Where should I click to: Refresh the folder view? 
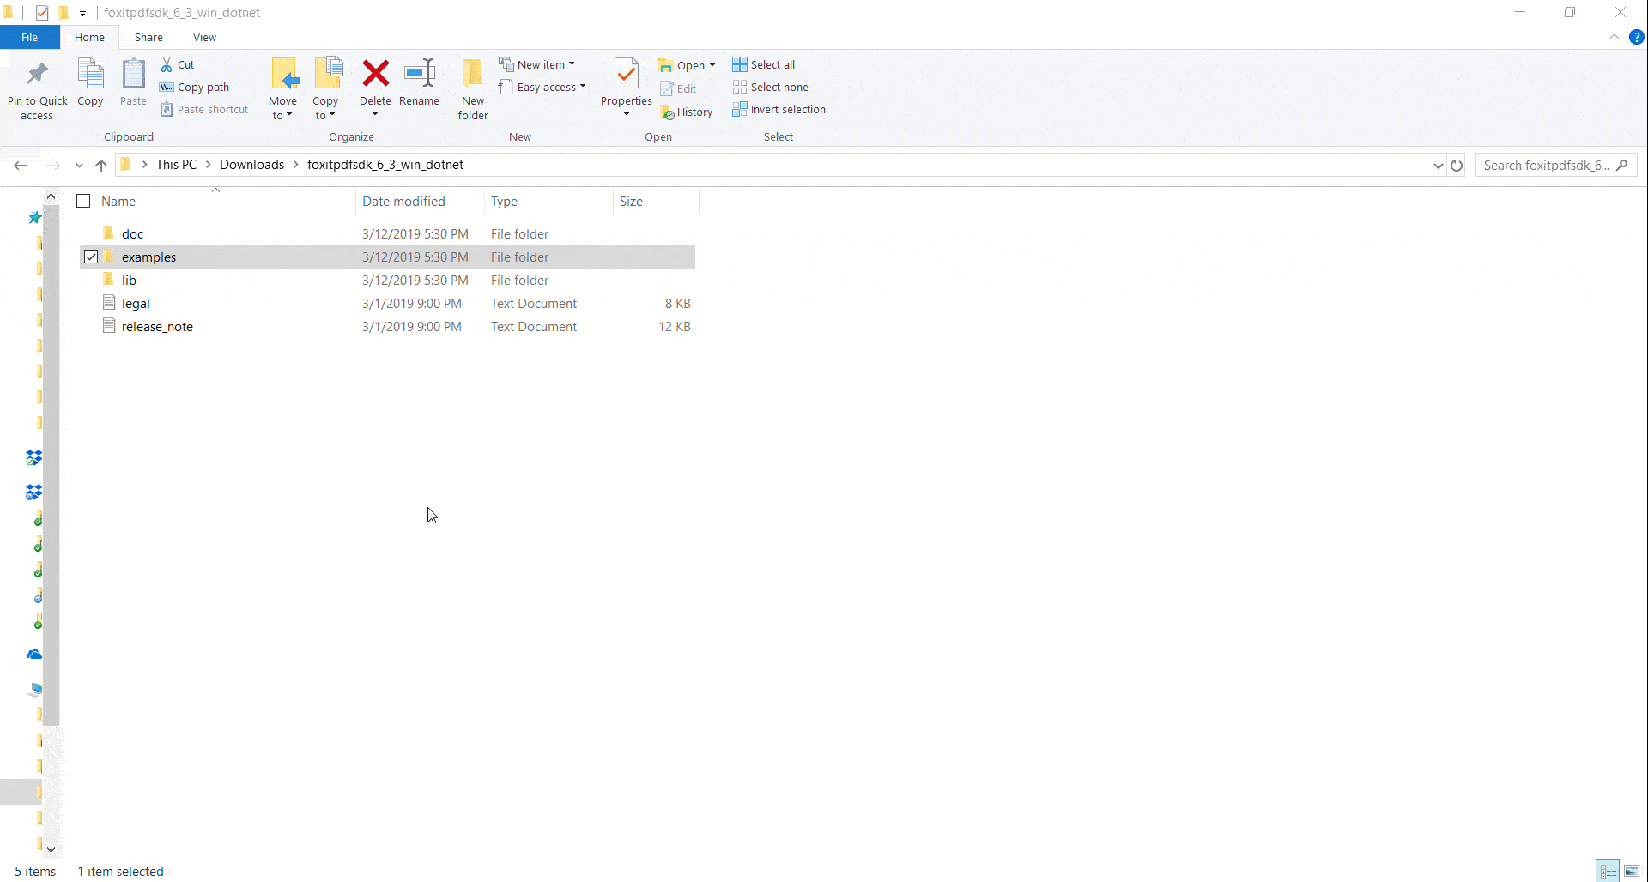(x=1457, y=166)
